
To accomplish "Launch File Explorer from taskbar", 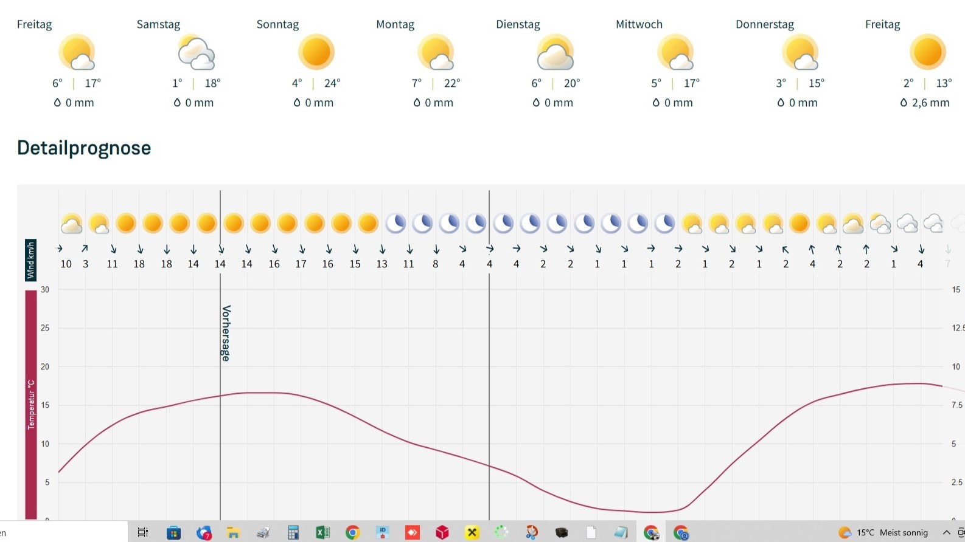I will pos(233,533).
